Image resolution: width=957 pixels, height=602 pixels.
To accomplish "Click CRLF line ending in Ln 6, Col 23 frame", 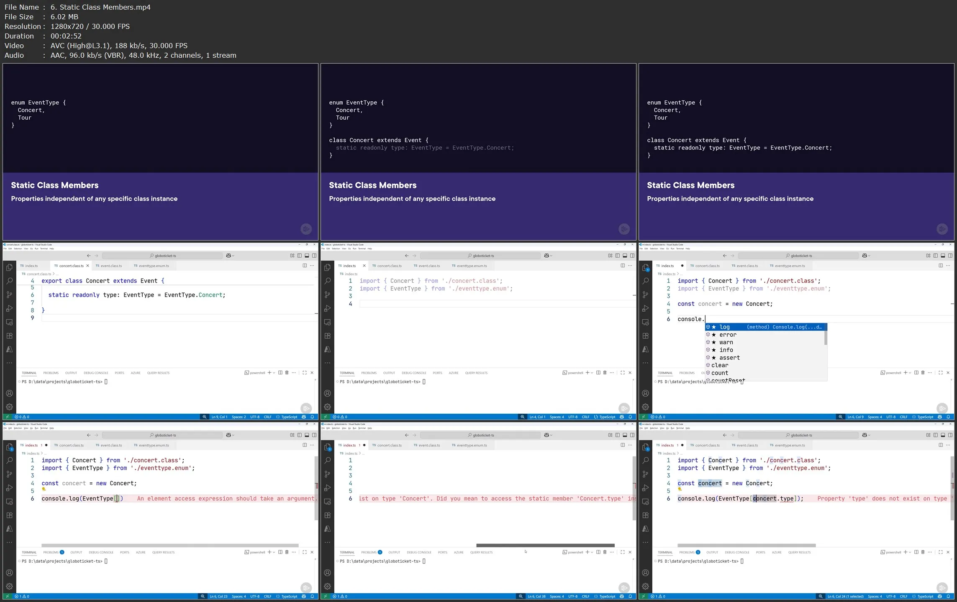I will [x=267, y=596].
